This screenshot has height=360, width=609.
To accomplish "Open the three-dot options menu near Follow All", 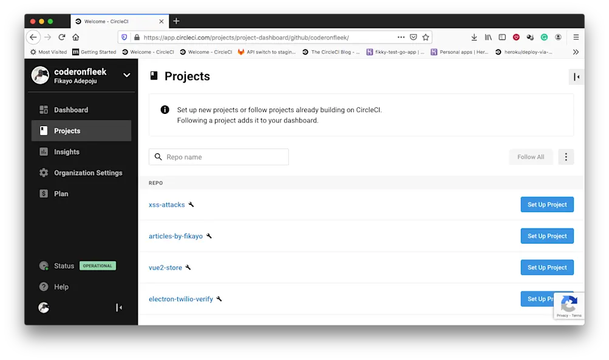I will 565,156.
